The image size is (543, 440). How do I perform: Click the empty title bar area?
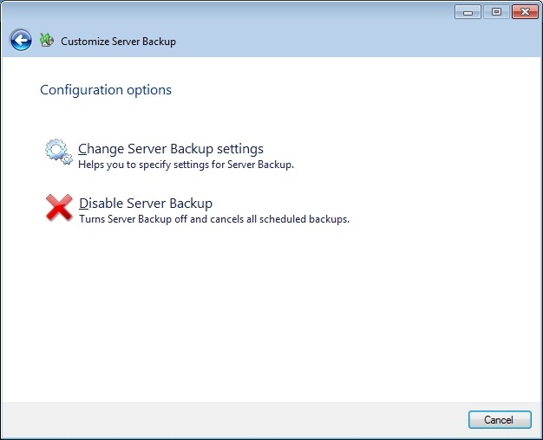click(226, 12)
